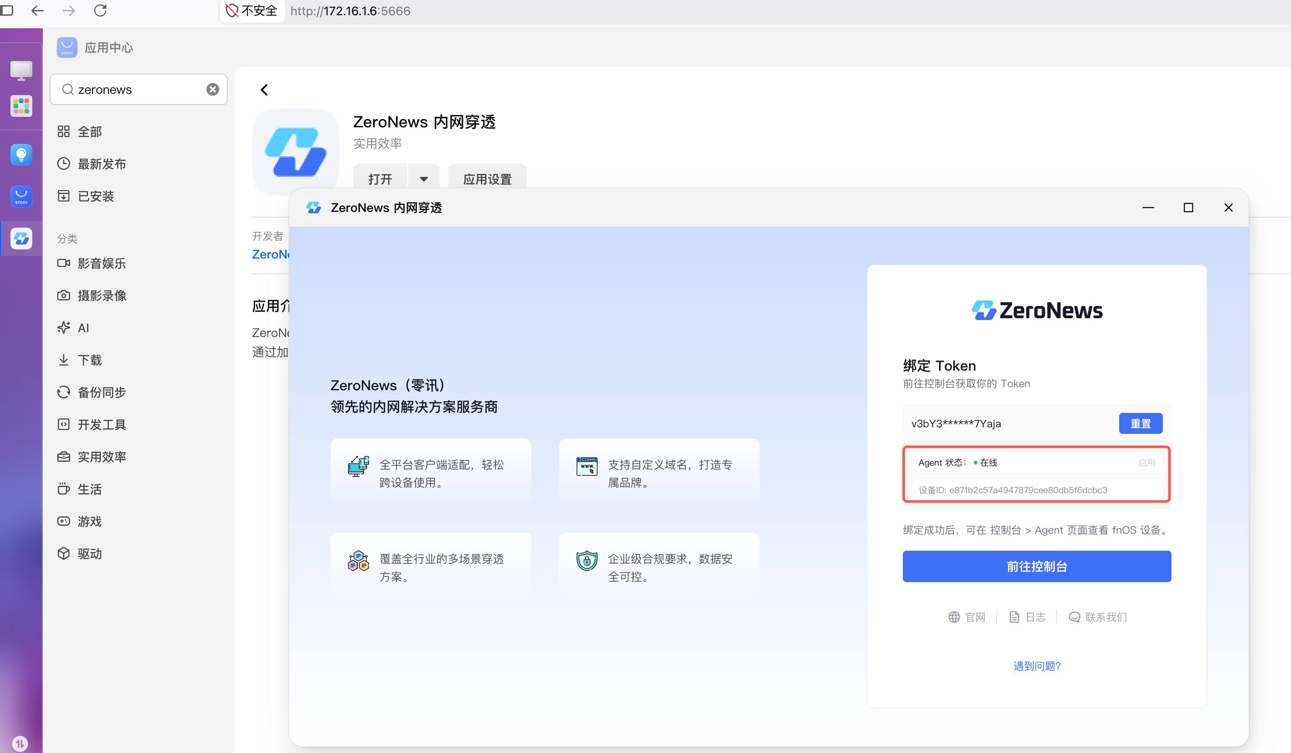This screenshot has width=1291, height=753.
Task: Click the 设备ID text line
Action: tap(1013, 490)
